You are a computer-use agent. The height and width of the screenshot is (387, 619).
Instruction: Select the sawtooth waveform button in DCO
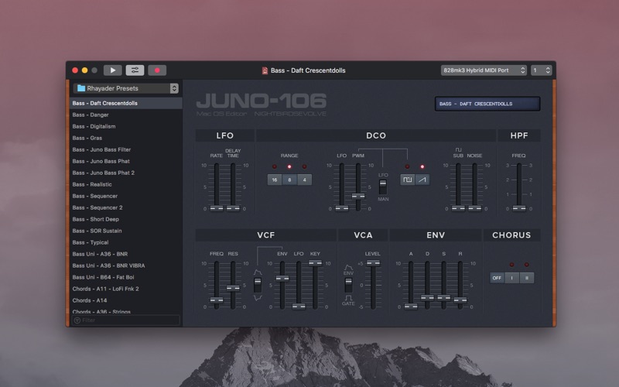(422, 180)
